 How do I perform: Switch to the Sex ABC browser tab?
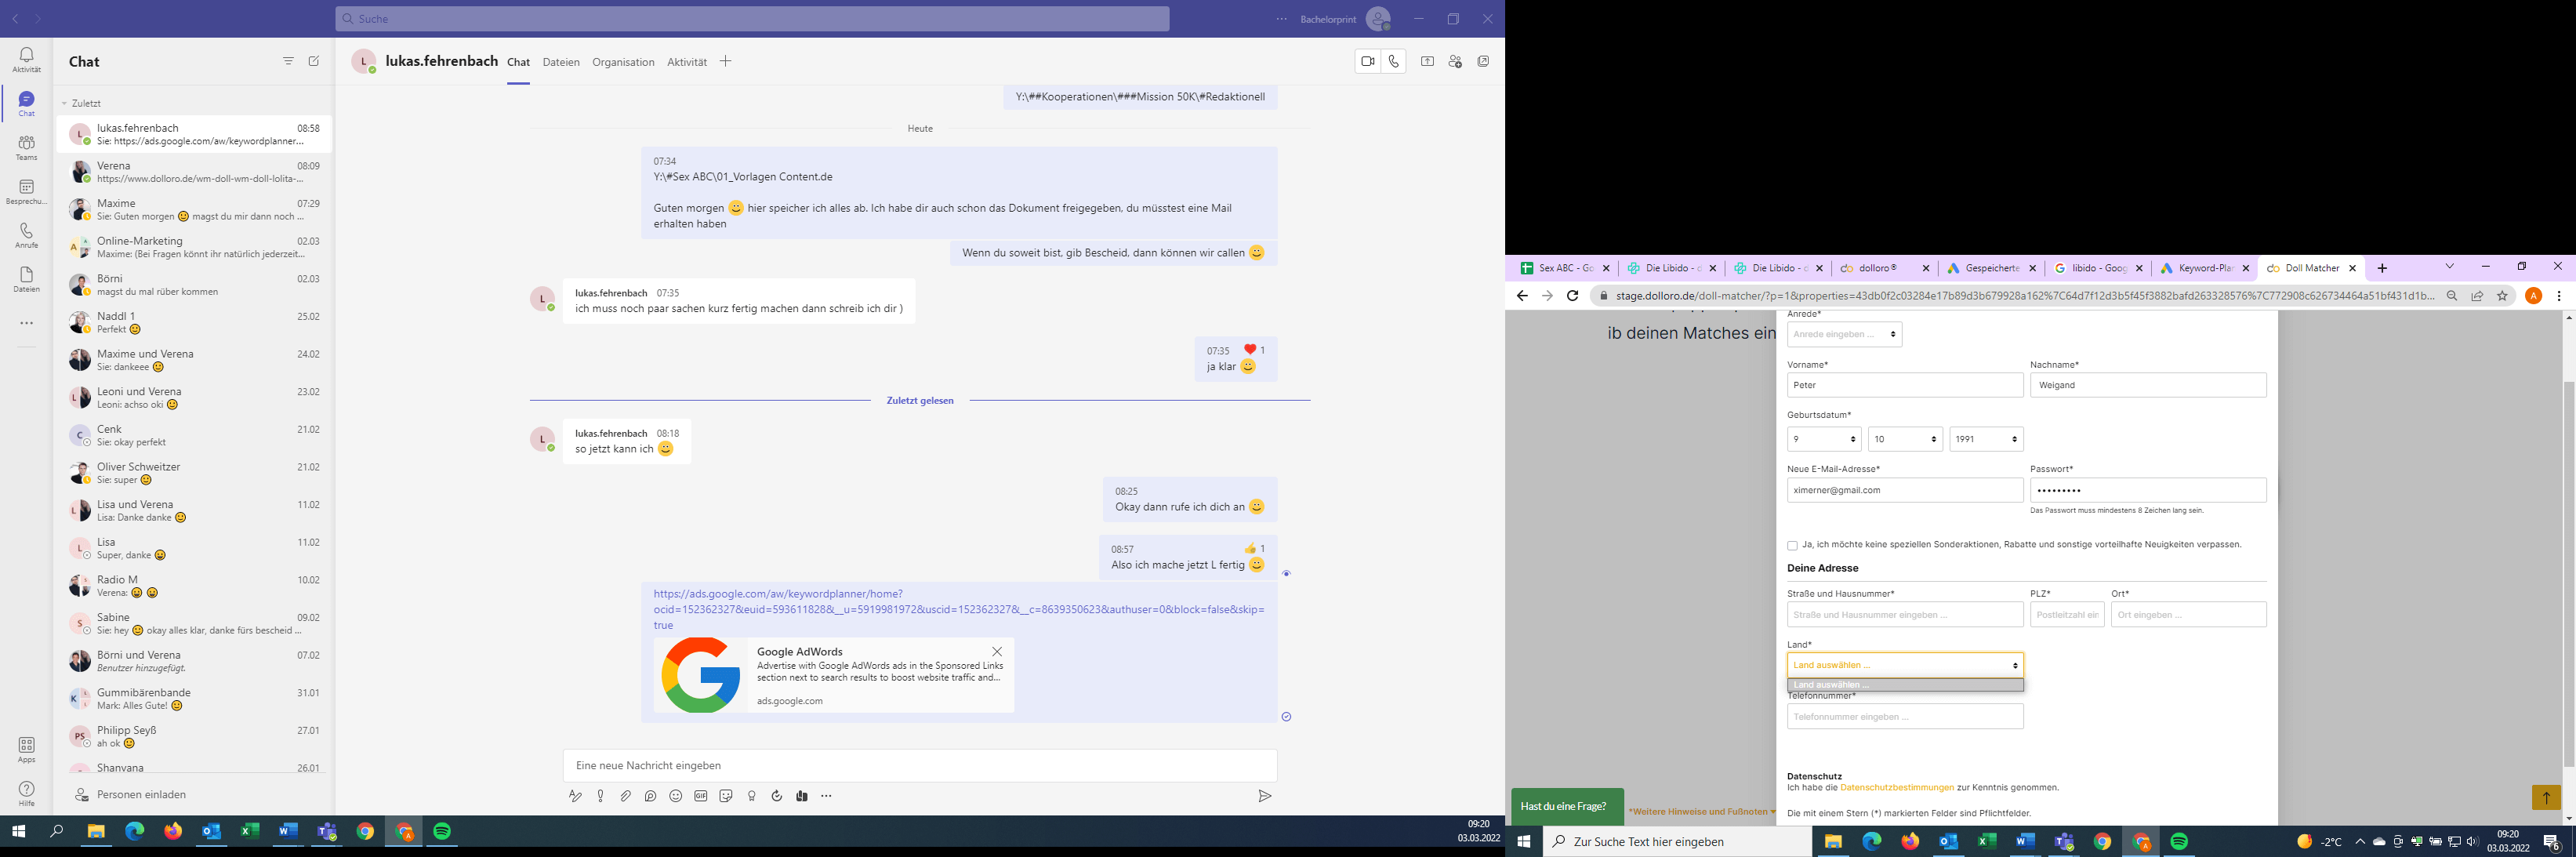pos(1565,268)
